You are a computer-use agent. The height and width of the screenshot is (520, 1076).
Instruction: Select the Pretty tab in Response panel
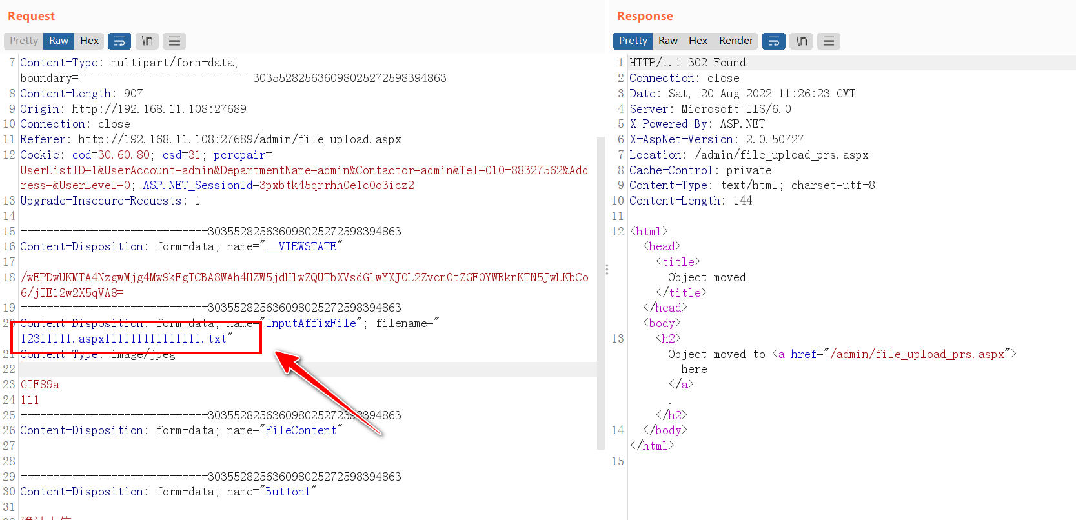click(633, 41)
